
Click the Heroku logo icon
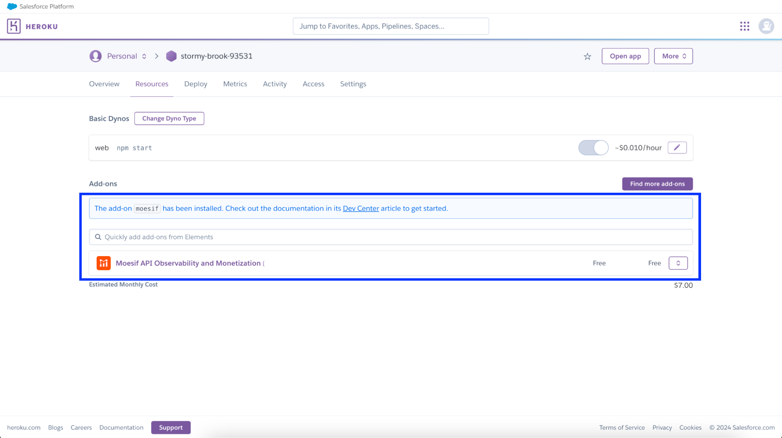pyautogui.click(x=14, y=26)
